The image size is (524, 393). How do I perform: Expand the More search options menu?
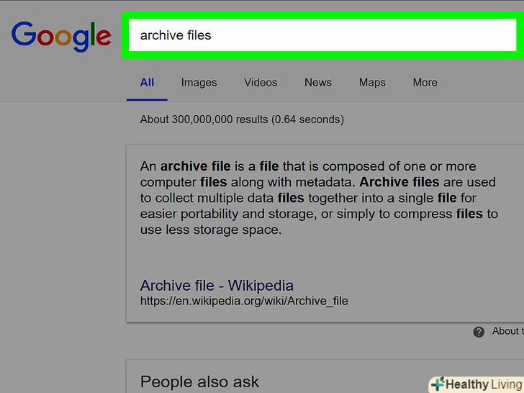[425, 82]
